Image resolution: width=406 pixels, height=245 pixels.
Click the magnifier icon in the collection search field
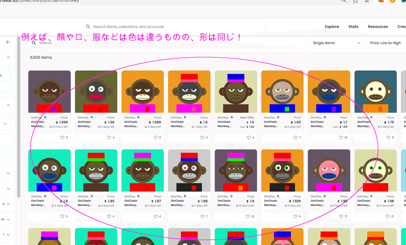(34, 43)
